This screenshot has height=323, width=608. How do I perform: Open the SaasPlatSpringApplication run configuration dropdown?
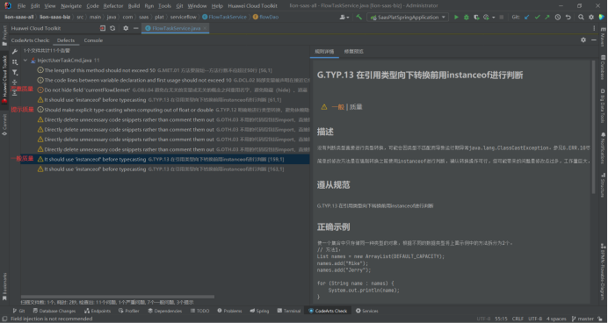408,17
